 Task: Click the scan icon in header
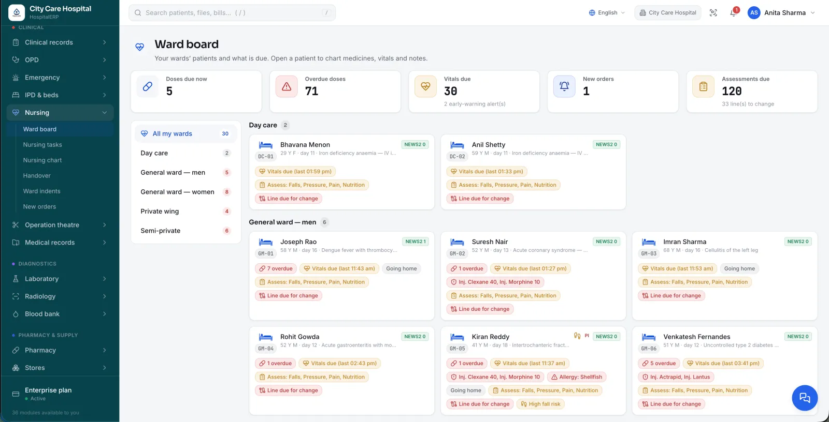(x=713, y=12)
